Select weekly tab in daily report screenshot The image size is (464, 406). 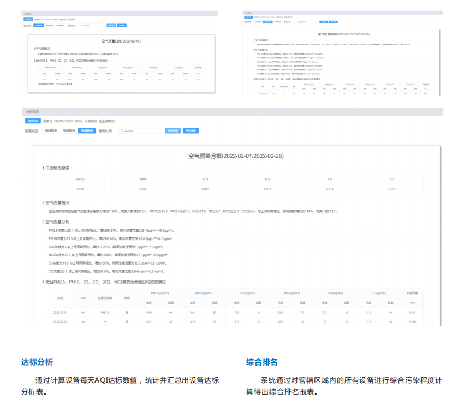point(50,26)
